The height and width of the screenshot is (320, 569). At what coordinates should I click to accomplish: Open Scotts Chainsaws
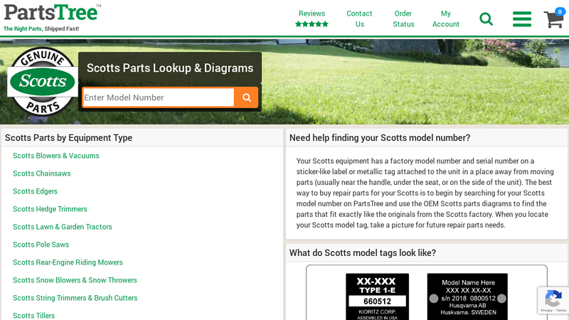[42, 174]
